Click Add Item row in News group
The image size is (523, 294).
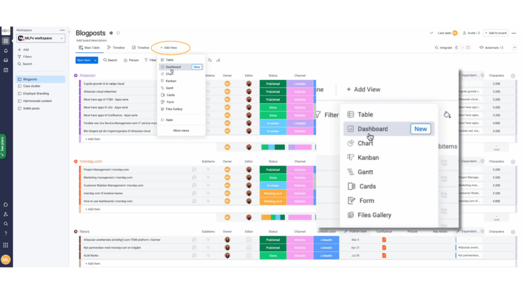coord(93,264)
